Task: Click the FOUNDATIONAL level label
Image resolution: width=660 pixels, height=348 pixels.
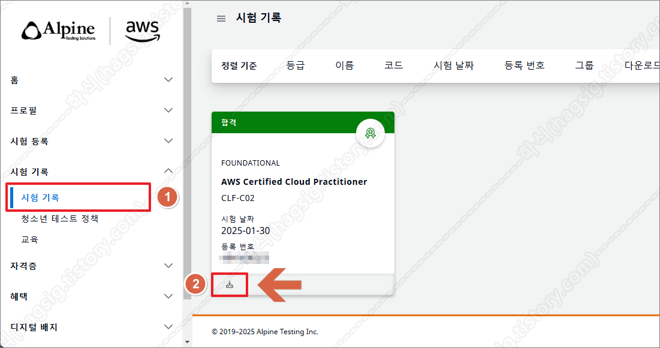Action: coord(251,163)
